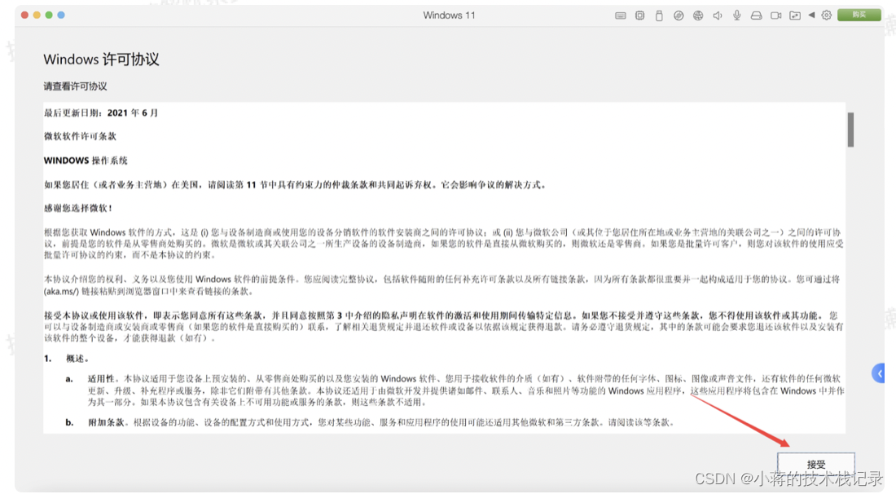Collapse toolbar icons with the left triangle
The image size is (896, 494).
coord(811,15)
